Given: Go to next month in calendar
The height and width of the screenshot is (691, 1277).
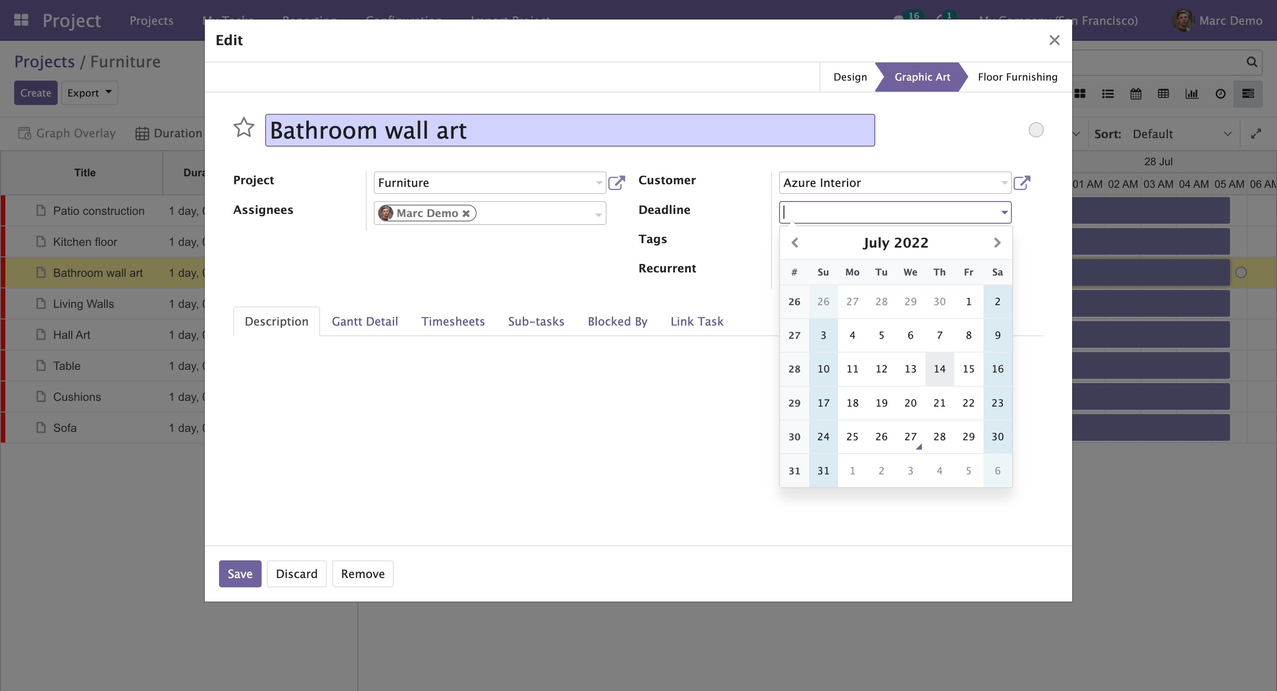Looking at the screenshot, I should coord(997,243).
